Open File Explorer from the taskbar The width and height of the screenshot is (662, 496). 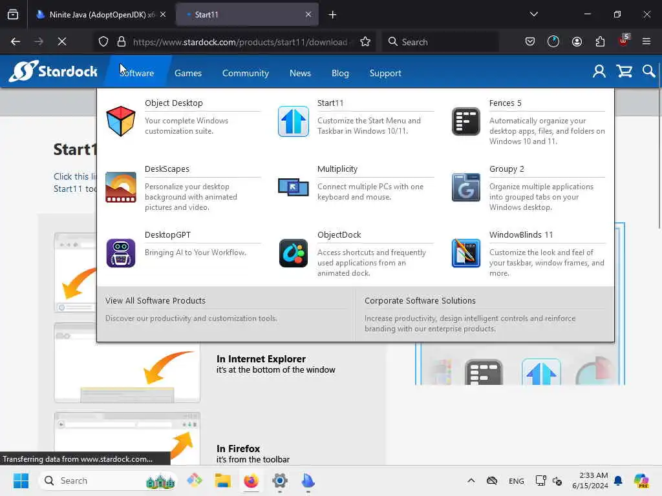(222, 480)
